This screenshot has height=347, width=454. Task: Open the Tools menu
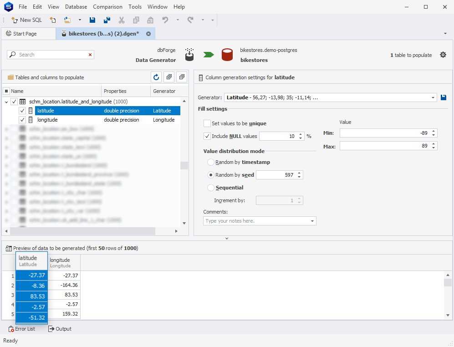[x=135, y=7]
